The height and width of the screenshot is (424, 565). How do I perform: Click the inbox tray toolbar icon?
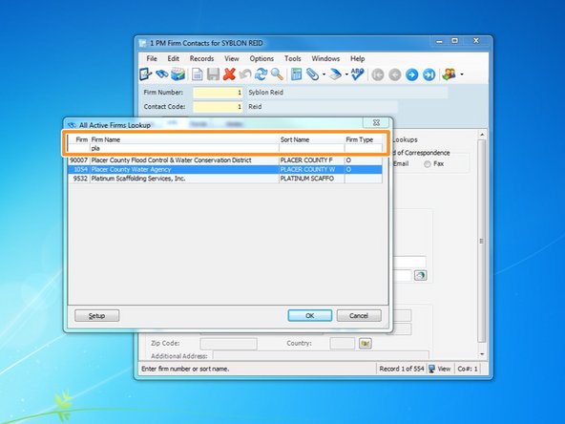178,74
